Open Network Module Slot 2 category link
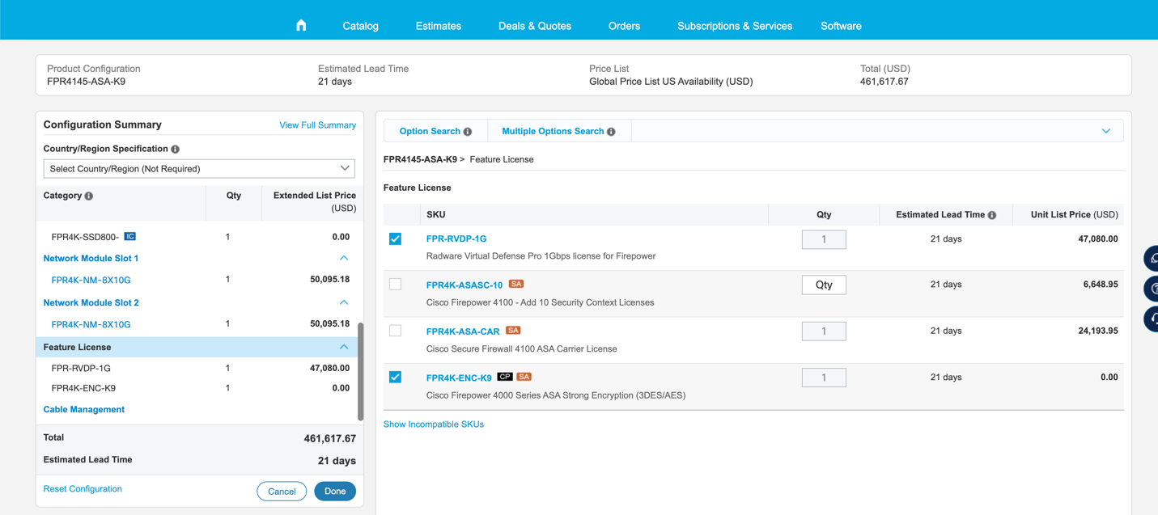 91,302
